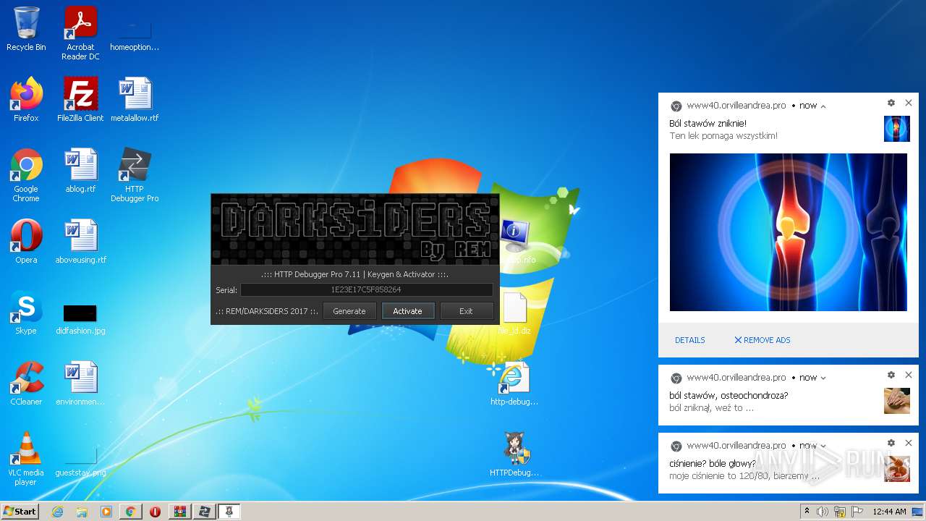
Task: Open the http-debug... Internet shortcut icon
Action: (x=514, y=384)
